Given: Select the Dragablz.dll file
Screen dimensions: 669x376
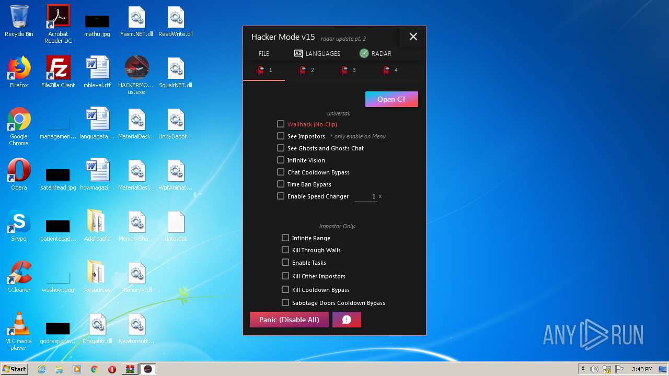Looking at the screenshot, I should pyautogui.click(x=97, y=329).
